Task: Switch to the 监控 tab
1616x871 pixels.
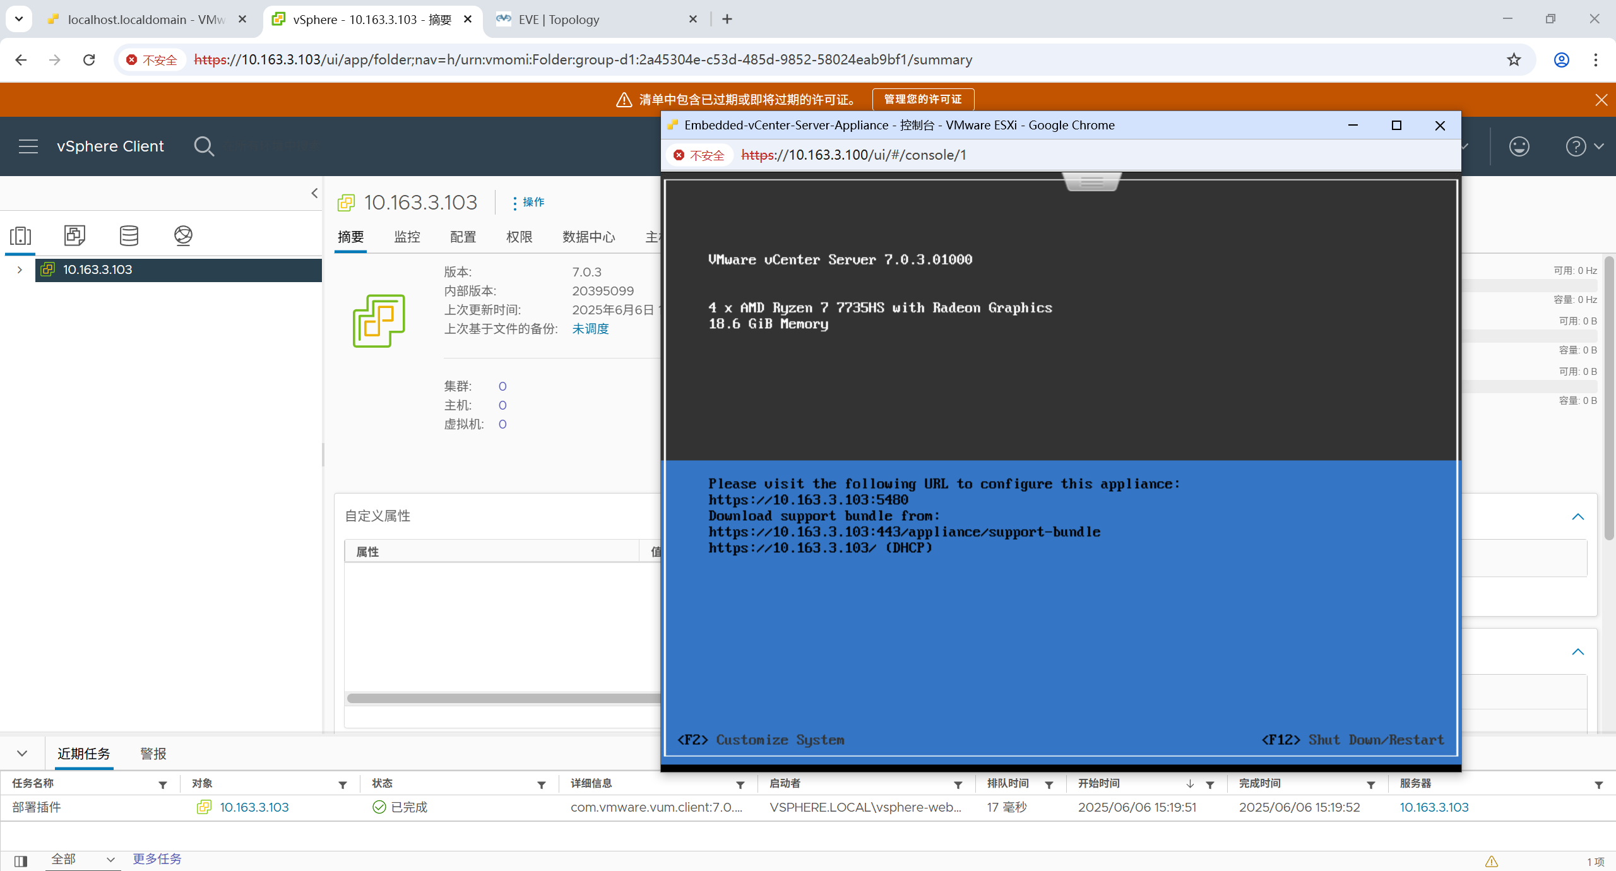Action: click(407, 237)
